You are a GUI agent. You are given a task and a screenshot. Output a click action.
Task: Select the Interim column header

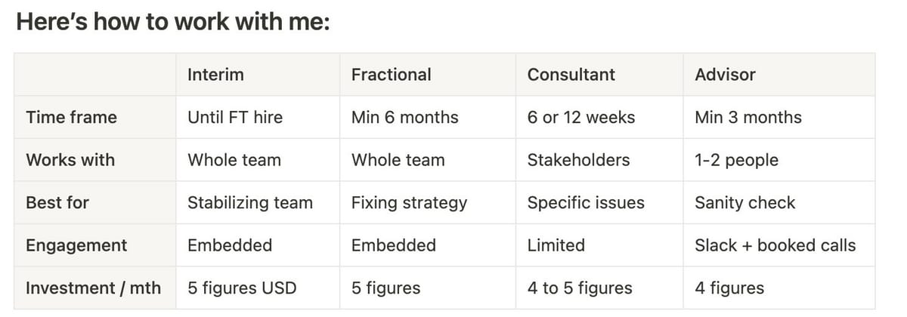pyautogui.click(x=215, y=75)
